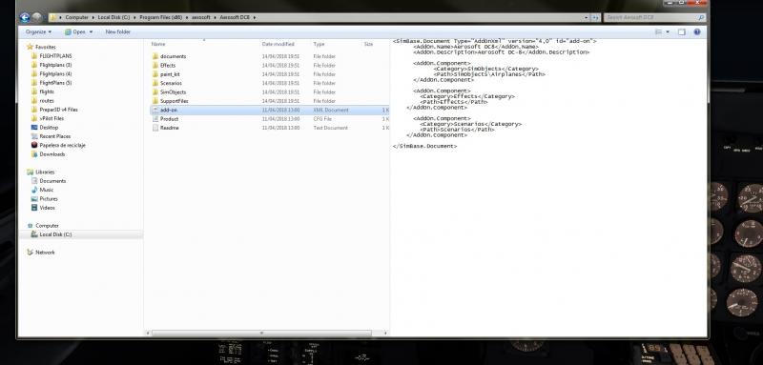The image size is (763, 365).
Task: Select the flights favorite folder
Action: coord(47,91)
